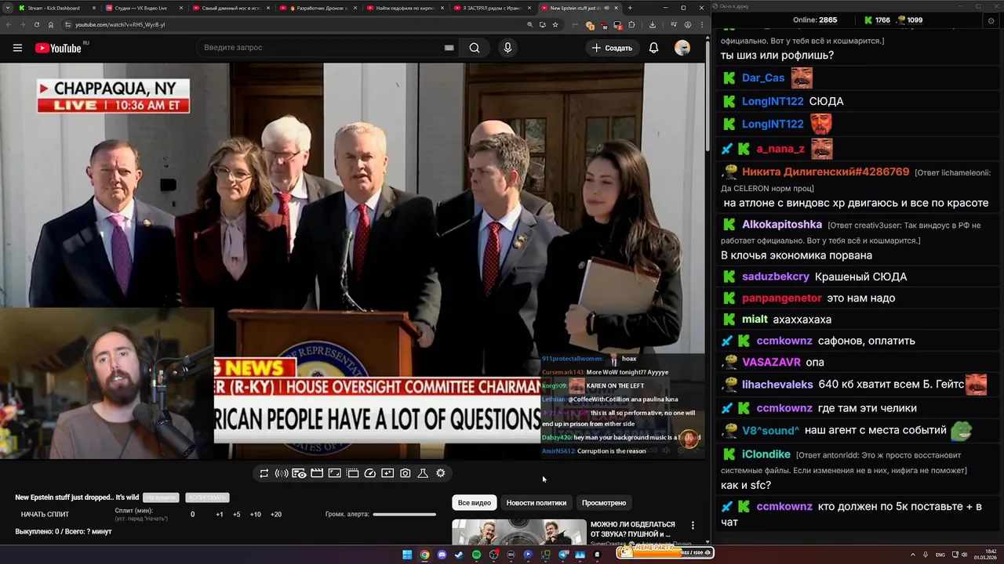Click username LongINT122 beside СЮДА in chat
Viewport: 1004px width, 564px height.
773,102
